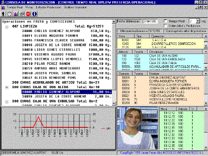Image resolution: width=208 pixels, height=156 pixels.
Task: Click the red stop sign icon
Action: coord(28,14)
